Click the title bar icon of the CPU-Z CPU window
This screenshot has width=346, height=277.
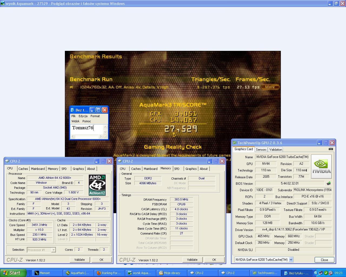[x=7, y=161]
